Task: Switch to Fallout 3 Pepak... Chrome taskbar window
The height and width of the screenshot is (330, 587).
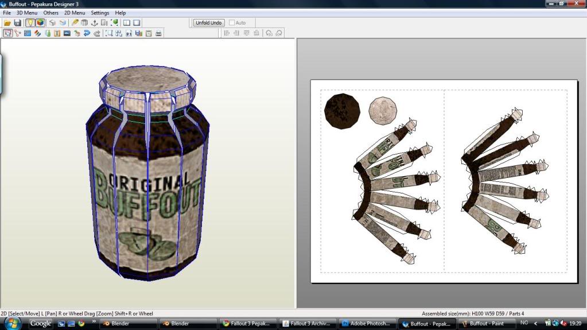Action: 248,323
